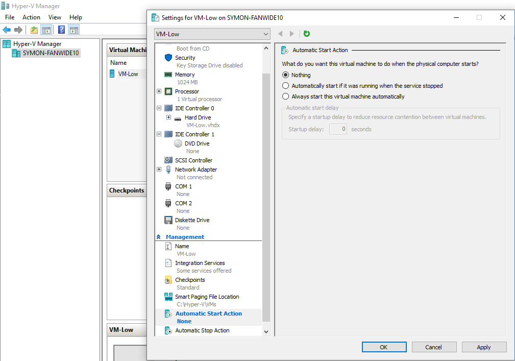The image size is (515, 361).
Task: Click the Not connected network status text
Action: [194, 177]
